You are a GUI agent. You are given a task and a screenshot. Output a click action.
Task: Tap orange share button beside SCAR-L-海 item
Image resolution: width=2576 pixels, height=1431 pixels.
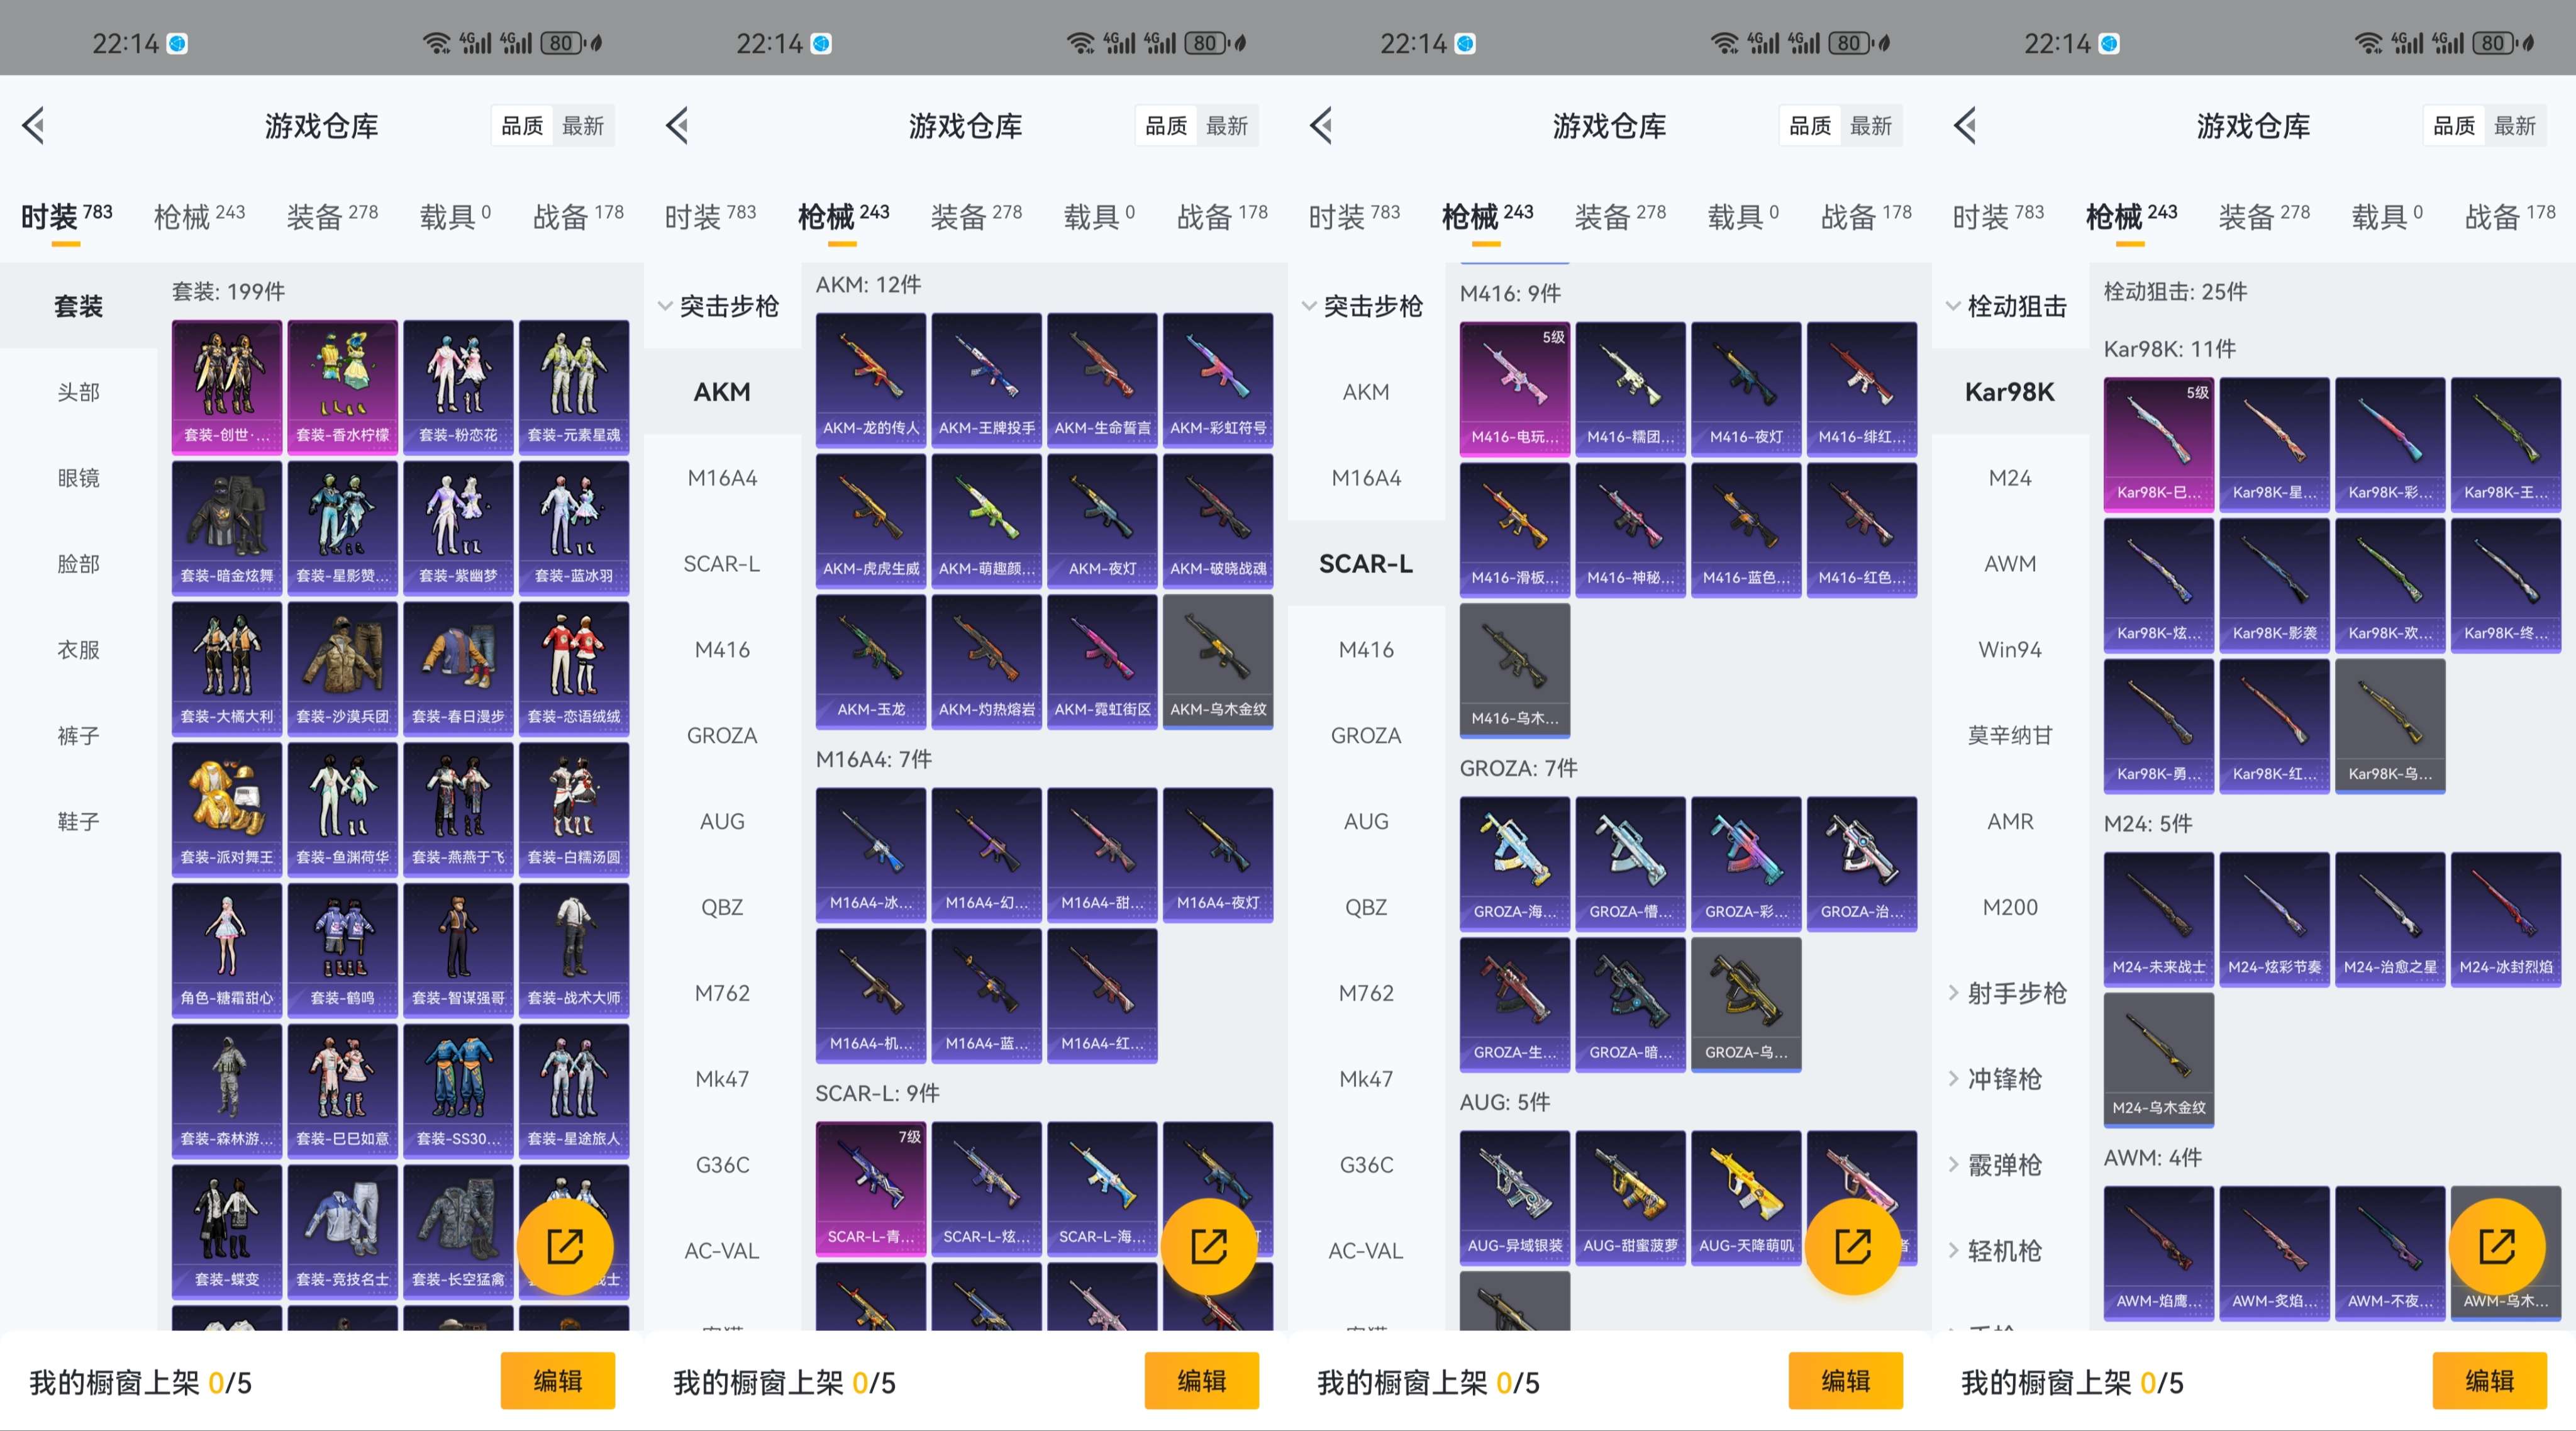pyautogui.click(x=1209, y=1246)
